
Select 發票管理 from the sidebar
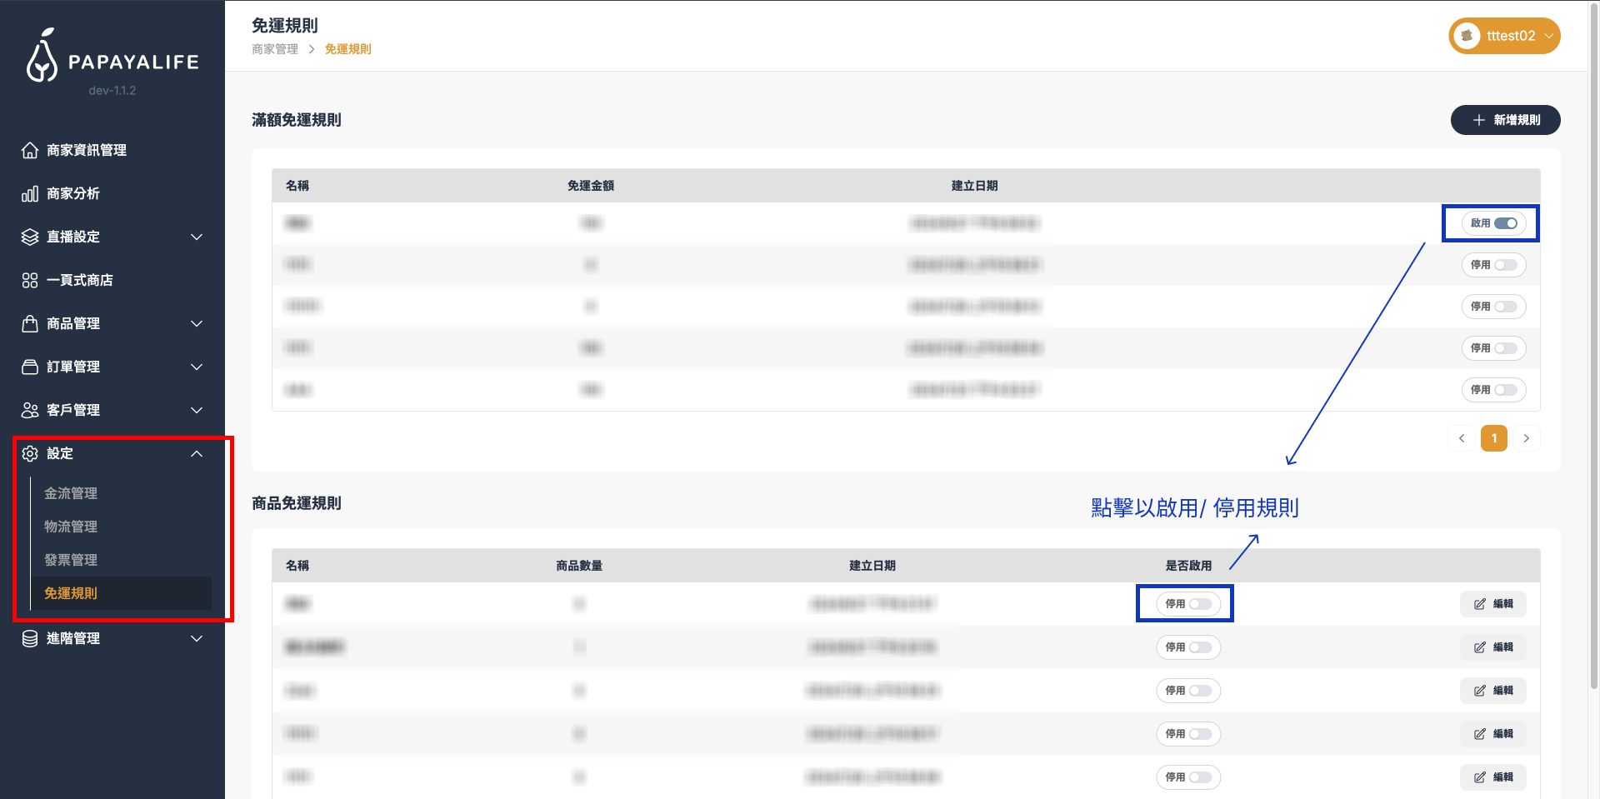[x=71, y=560]
